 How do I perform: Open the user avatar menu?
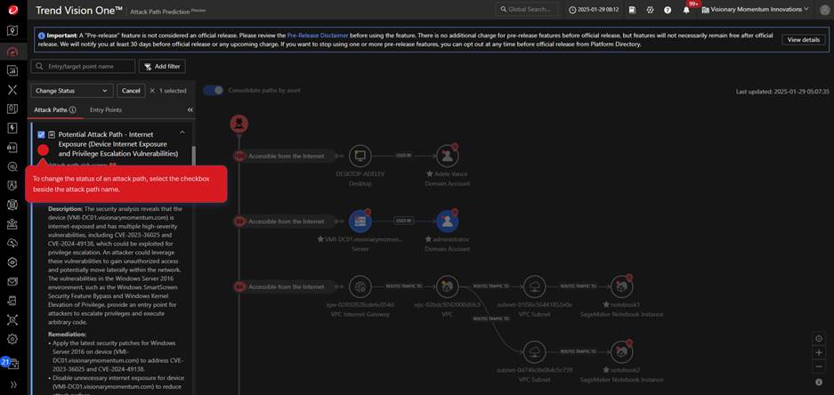click(823, 9)
